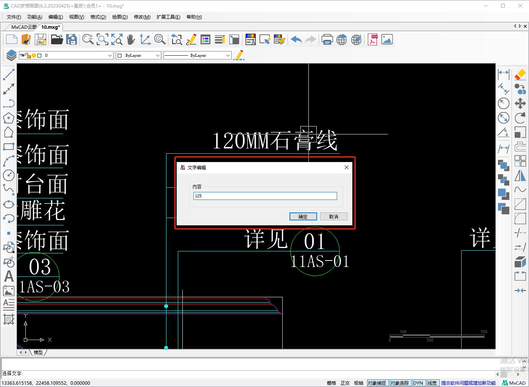This screenshot has height=387, width=529.
Task: Open a new drawing file
Action: point(11,39)
